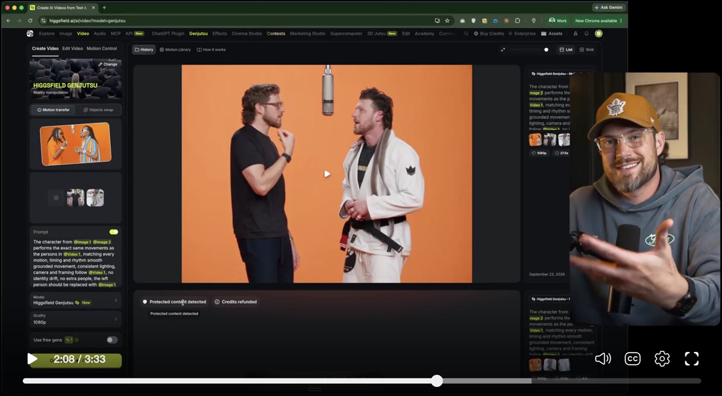This screenshot has width=722, height=396.
Task: Open the Cinema Studio nav item
Action: point(247,34)
